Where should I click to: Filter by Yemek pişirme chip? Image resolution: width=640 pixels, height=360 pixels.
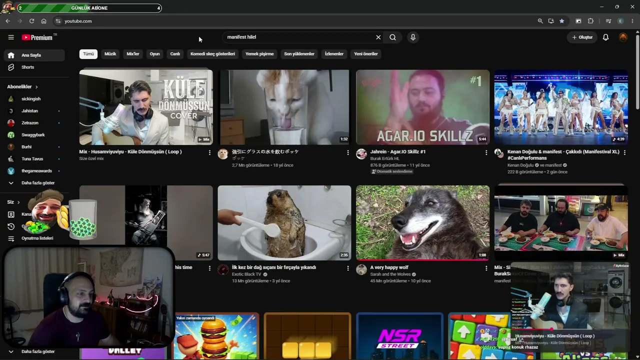(x=259, y=53)
